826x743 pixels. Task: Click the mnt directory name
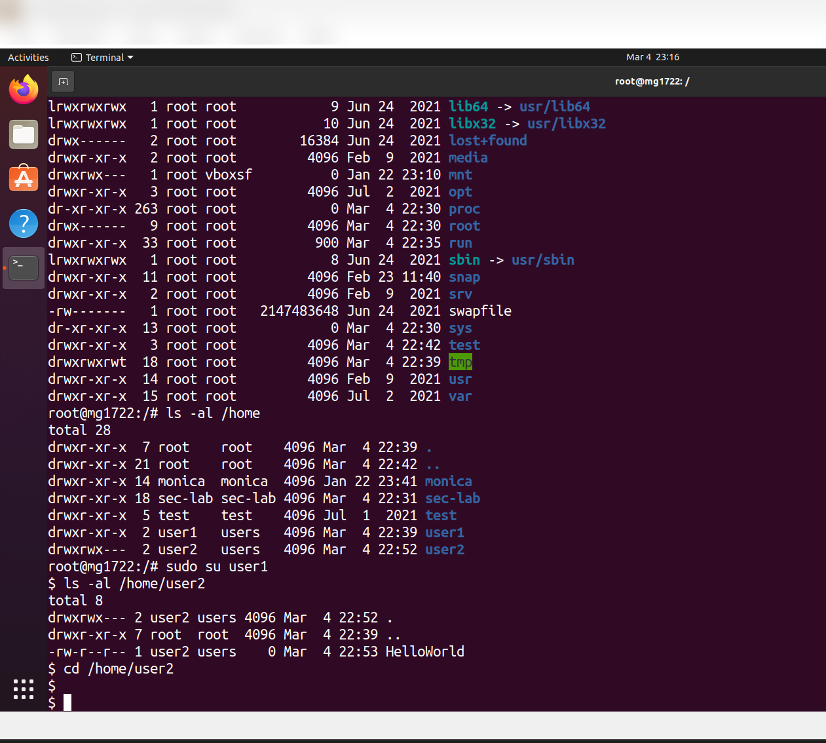pos(460,174)
